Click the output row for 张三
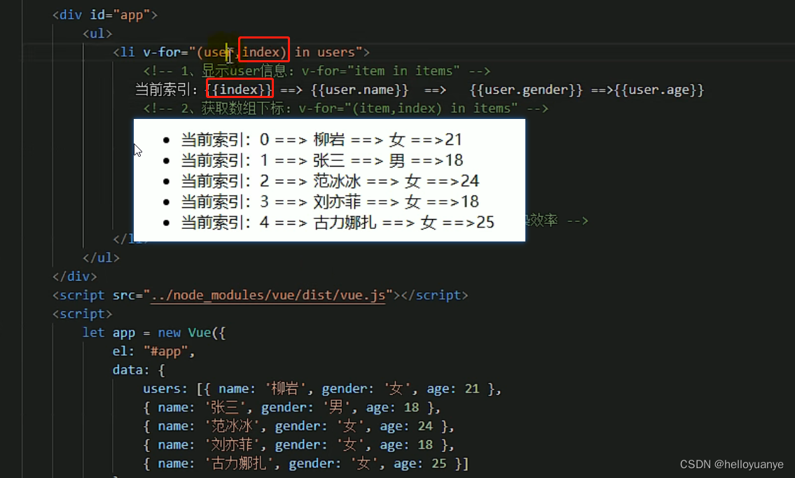The height and width of the screenshot is (478, 795). 322,160
